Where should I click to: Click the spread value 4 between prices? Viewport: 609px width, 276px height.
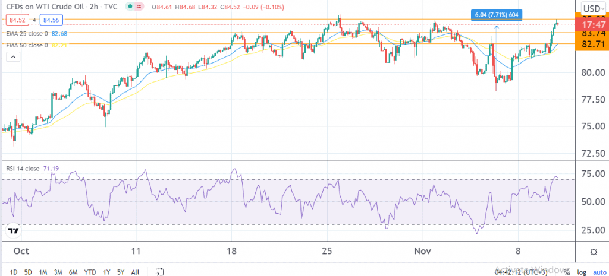34,20
